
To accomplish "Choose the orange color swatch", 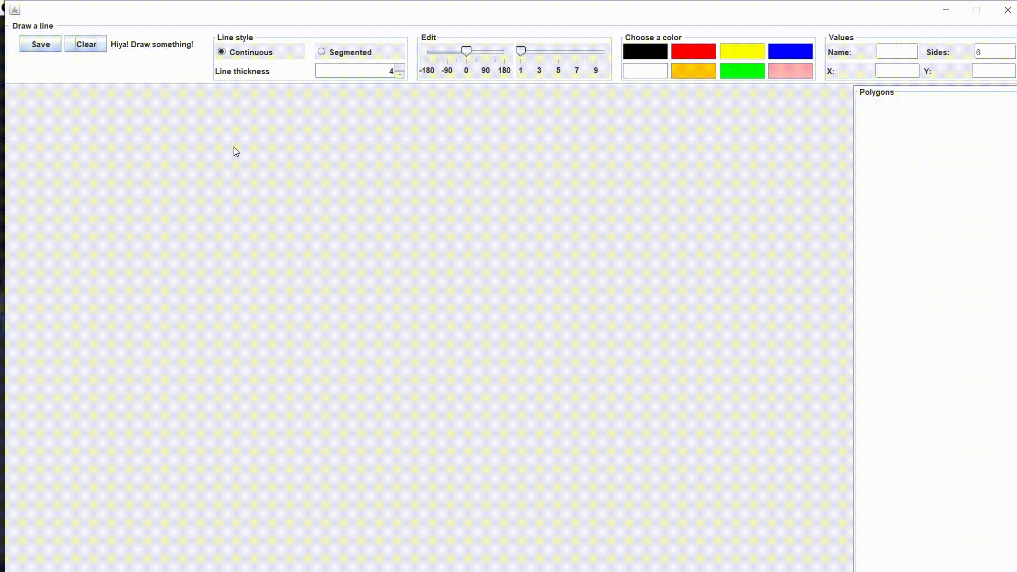I will pyautogui.click(x=693, y=71).
